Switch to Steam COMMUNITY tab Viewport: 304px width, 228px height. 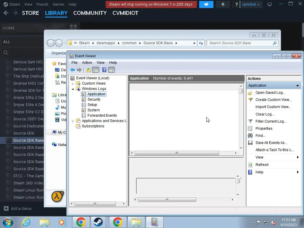(90, 13)
